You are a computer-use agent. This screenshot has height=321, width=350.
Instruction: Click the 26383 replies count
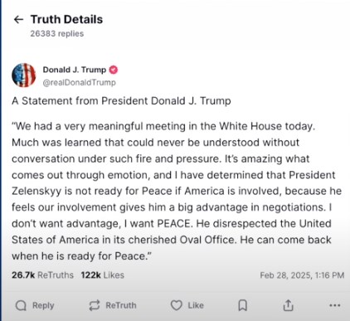tap(57, 34)
